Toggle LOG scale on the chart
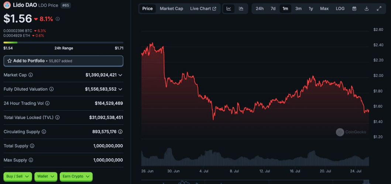391x184 pixels. [340, 9]
